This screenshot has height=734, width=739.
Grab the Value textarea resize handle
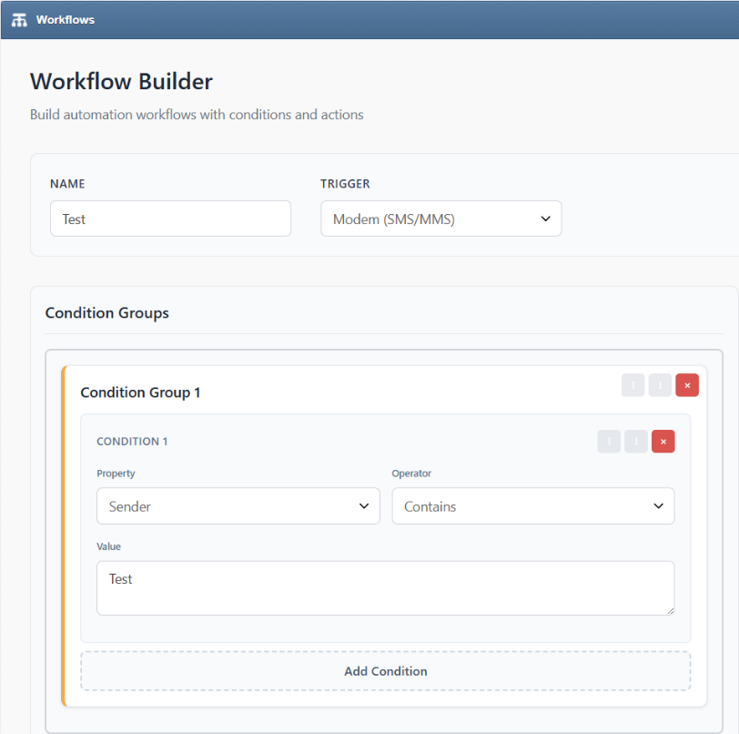tap(670, 611)
